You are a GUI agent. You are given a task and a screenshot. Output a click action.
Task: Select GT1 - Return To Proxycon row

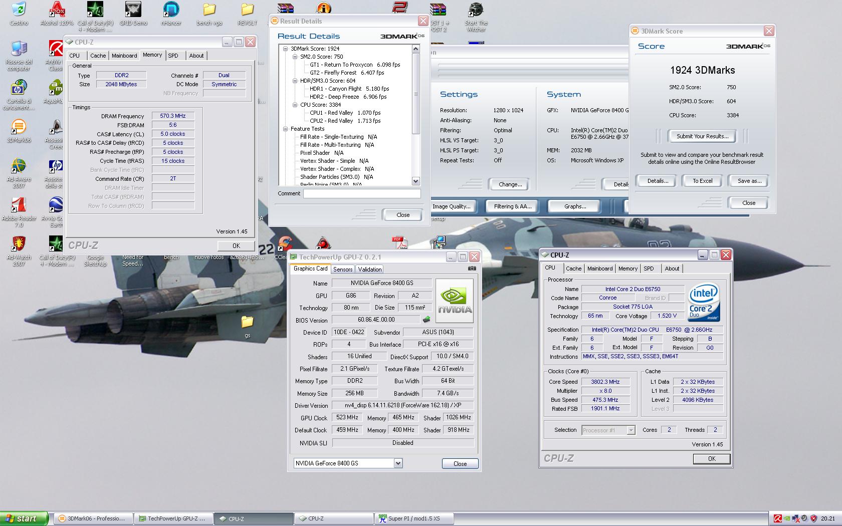pos(355,65)
